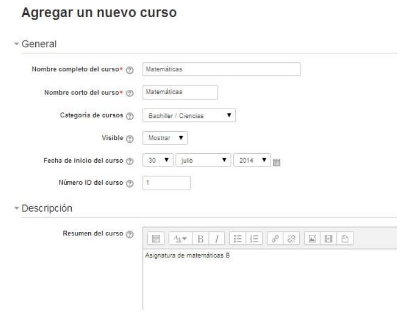
Task: Open help for Nombre corto del curso
Action: tap(130, 93)
